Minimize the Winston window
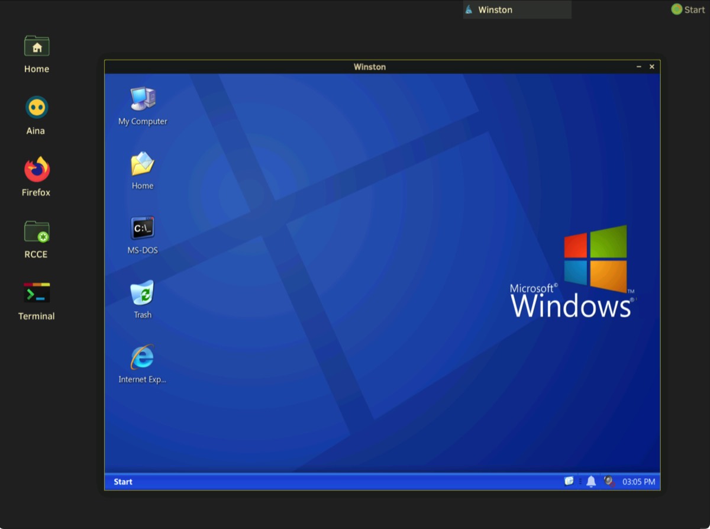Viewport: 710px width, 529px height. tap(639, 67)
